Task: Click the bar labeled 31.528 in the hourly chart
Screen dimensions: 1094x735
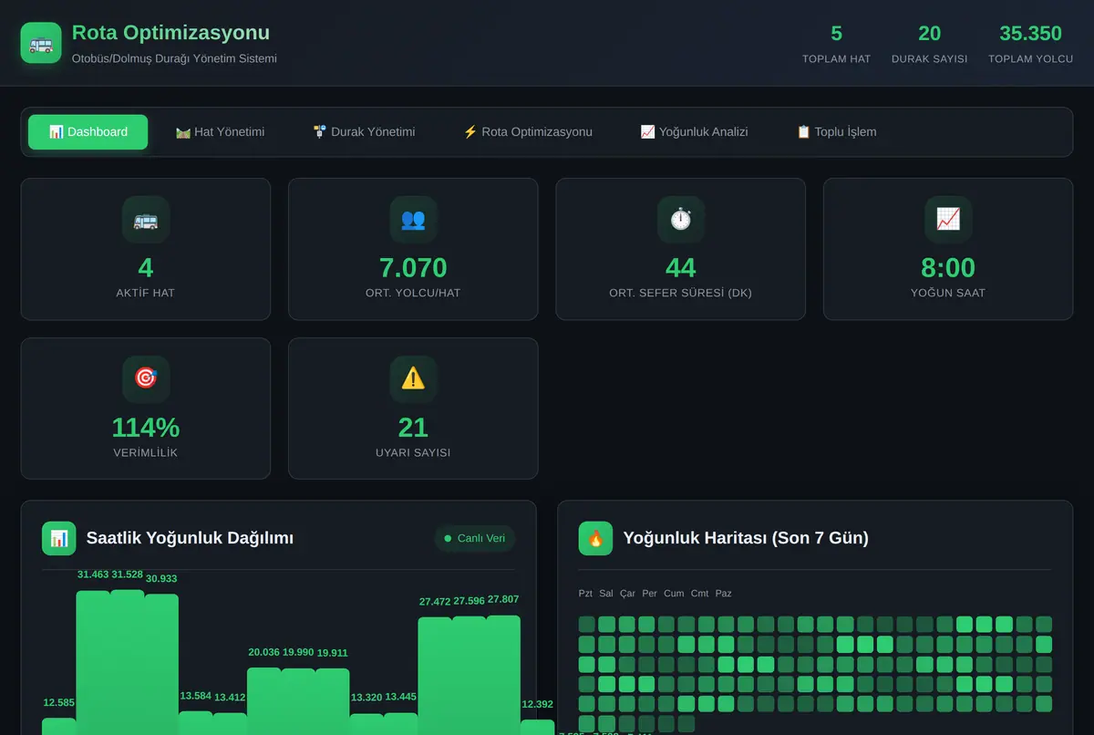Action: 128,662
